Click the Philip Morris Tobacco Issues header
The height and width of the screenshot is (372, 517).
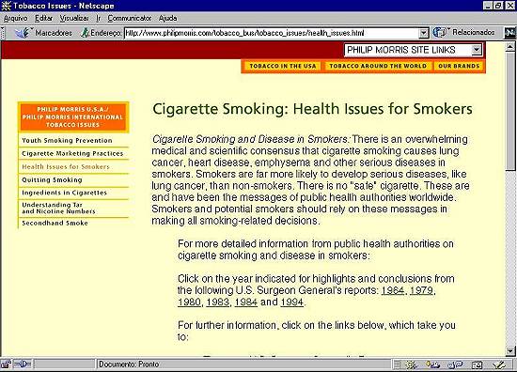[73, 117]
